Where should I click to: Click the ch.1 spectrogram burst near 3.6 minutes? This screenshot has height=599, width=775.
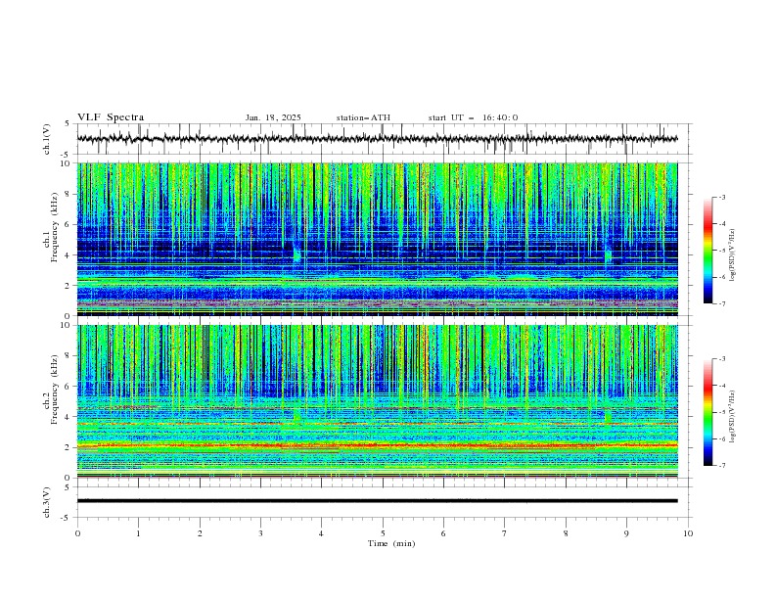point(296,256)
